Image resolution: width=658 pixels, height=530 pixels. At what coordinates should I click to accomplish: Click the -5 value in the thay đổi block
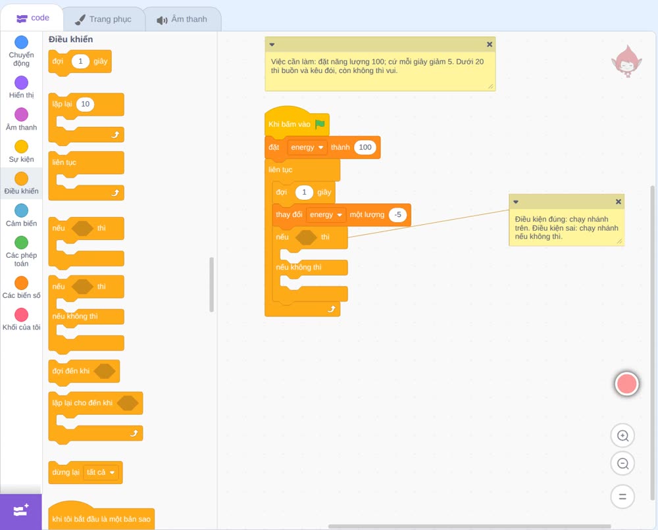(397, 214)
